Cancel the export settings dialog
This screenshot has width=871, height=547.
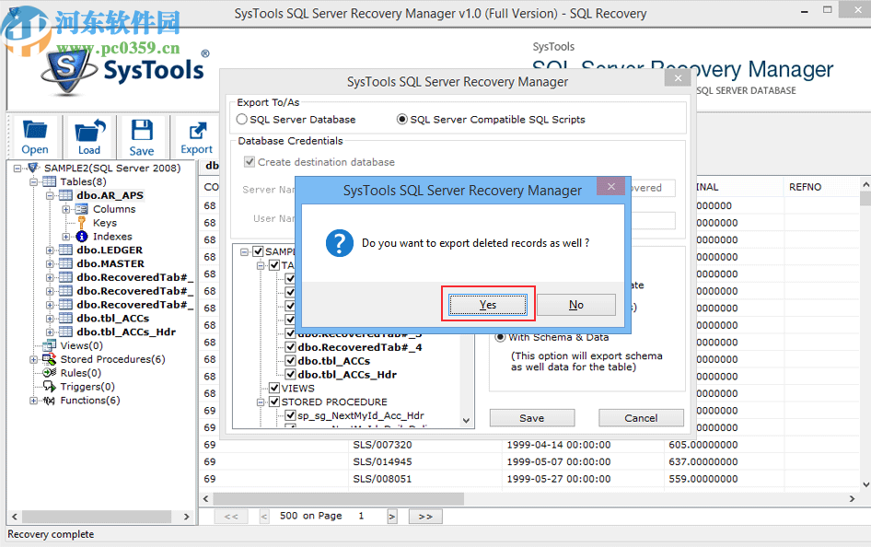click(641, 417)
